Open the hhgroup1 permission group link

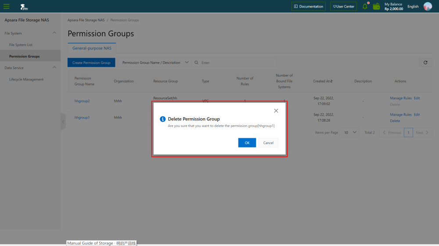click(82, 118)
